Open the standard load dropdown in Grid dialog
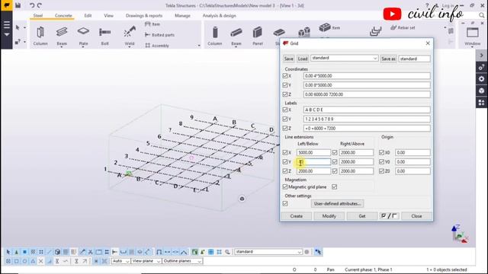488x274 pixels. (x=344, y=58)
